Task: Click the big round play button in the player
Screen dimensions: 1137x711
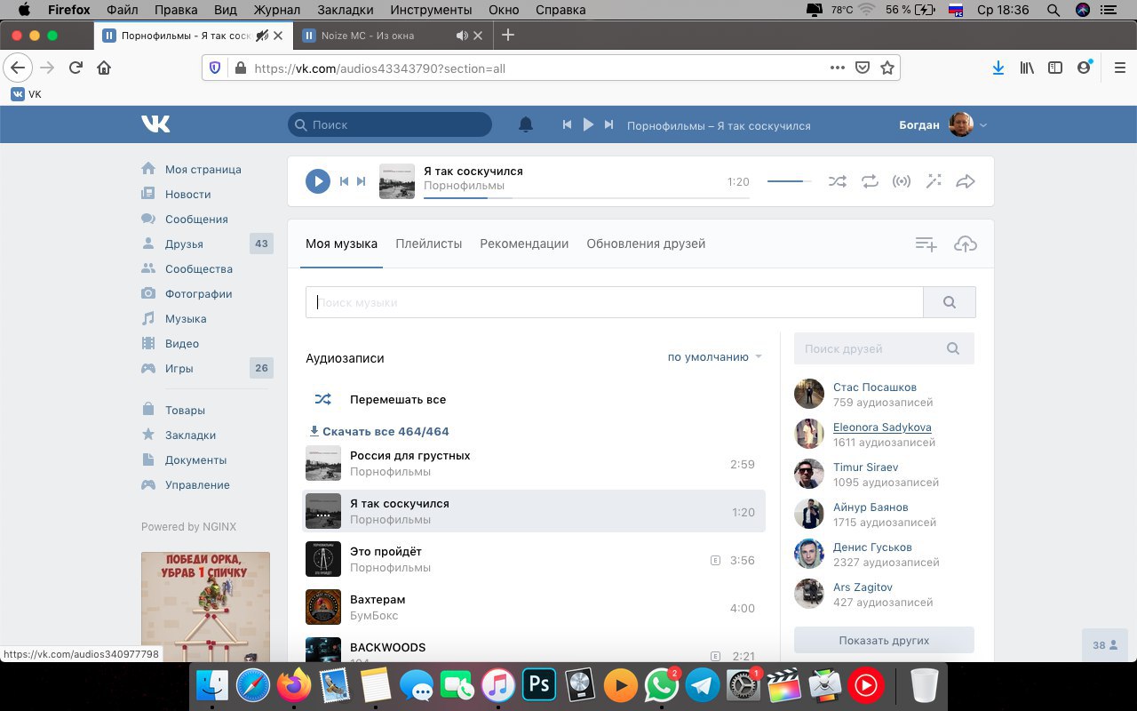Action: click(318, 181)
